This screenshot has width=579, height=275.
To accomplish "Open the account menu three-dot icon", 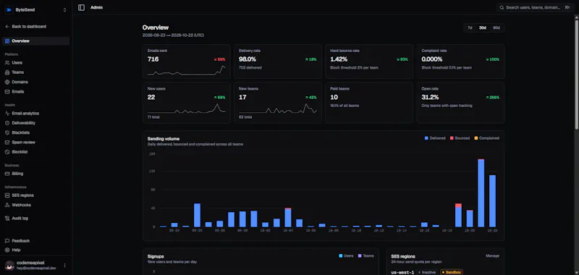I will coord(65,266).
